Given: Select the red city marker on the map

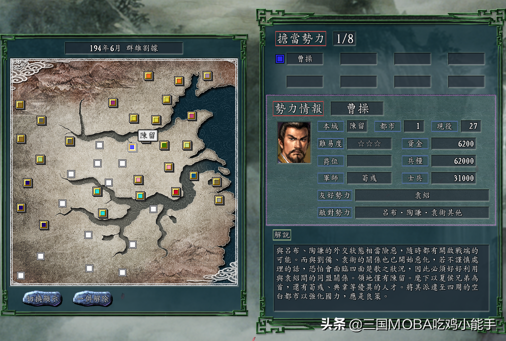Looking at the screenshot, I should 176,192.
